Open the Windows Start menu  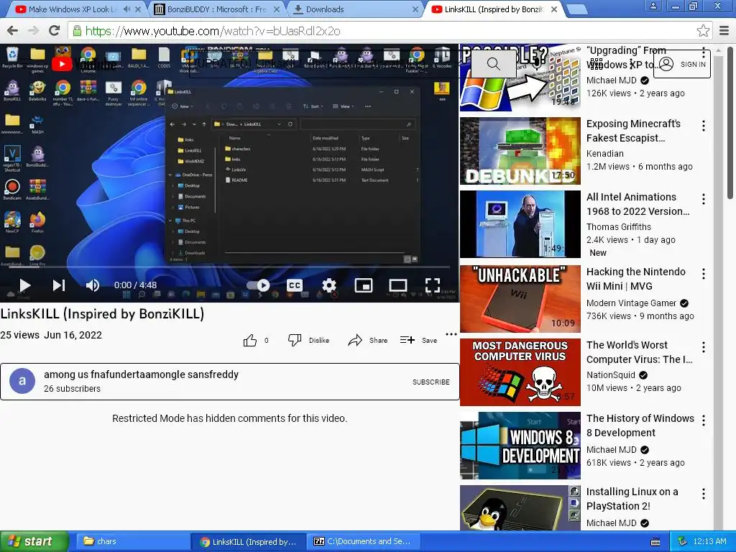[34, 541]
